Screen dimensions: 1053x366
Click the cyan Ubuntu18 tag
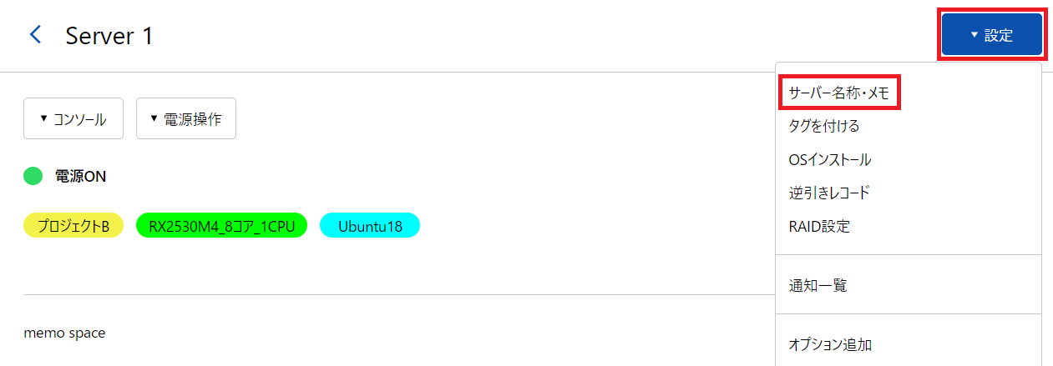pos(369,226)
